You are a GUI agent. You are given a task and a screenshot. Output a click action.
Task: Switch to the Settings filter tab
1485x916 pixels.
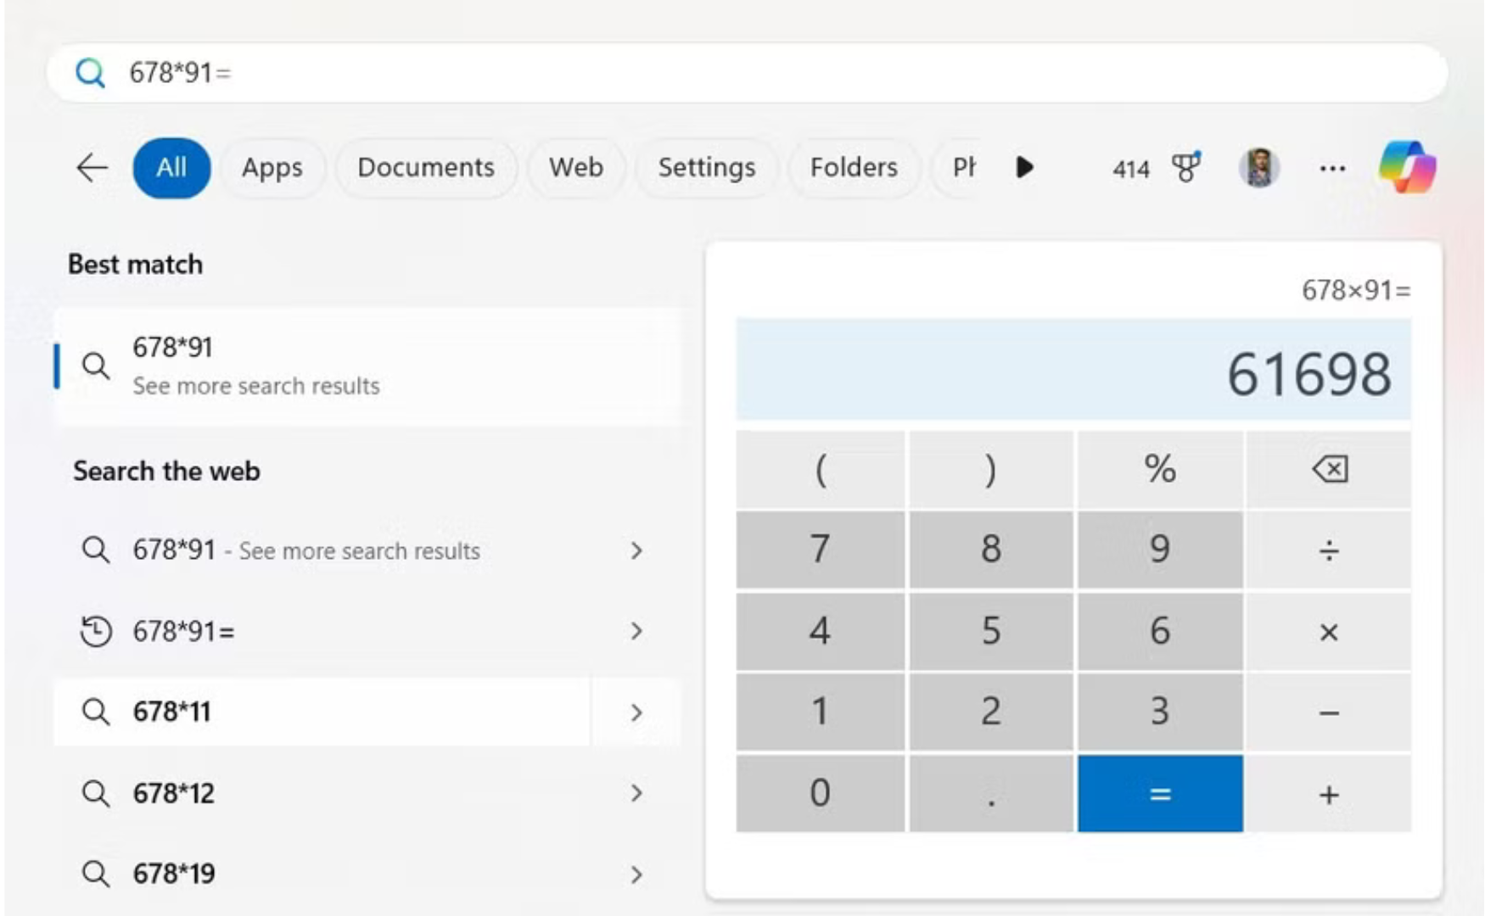(x=706, y=168)
